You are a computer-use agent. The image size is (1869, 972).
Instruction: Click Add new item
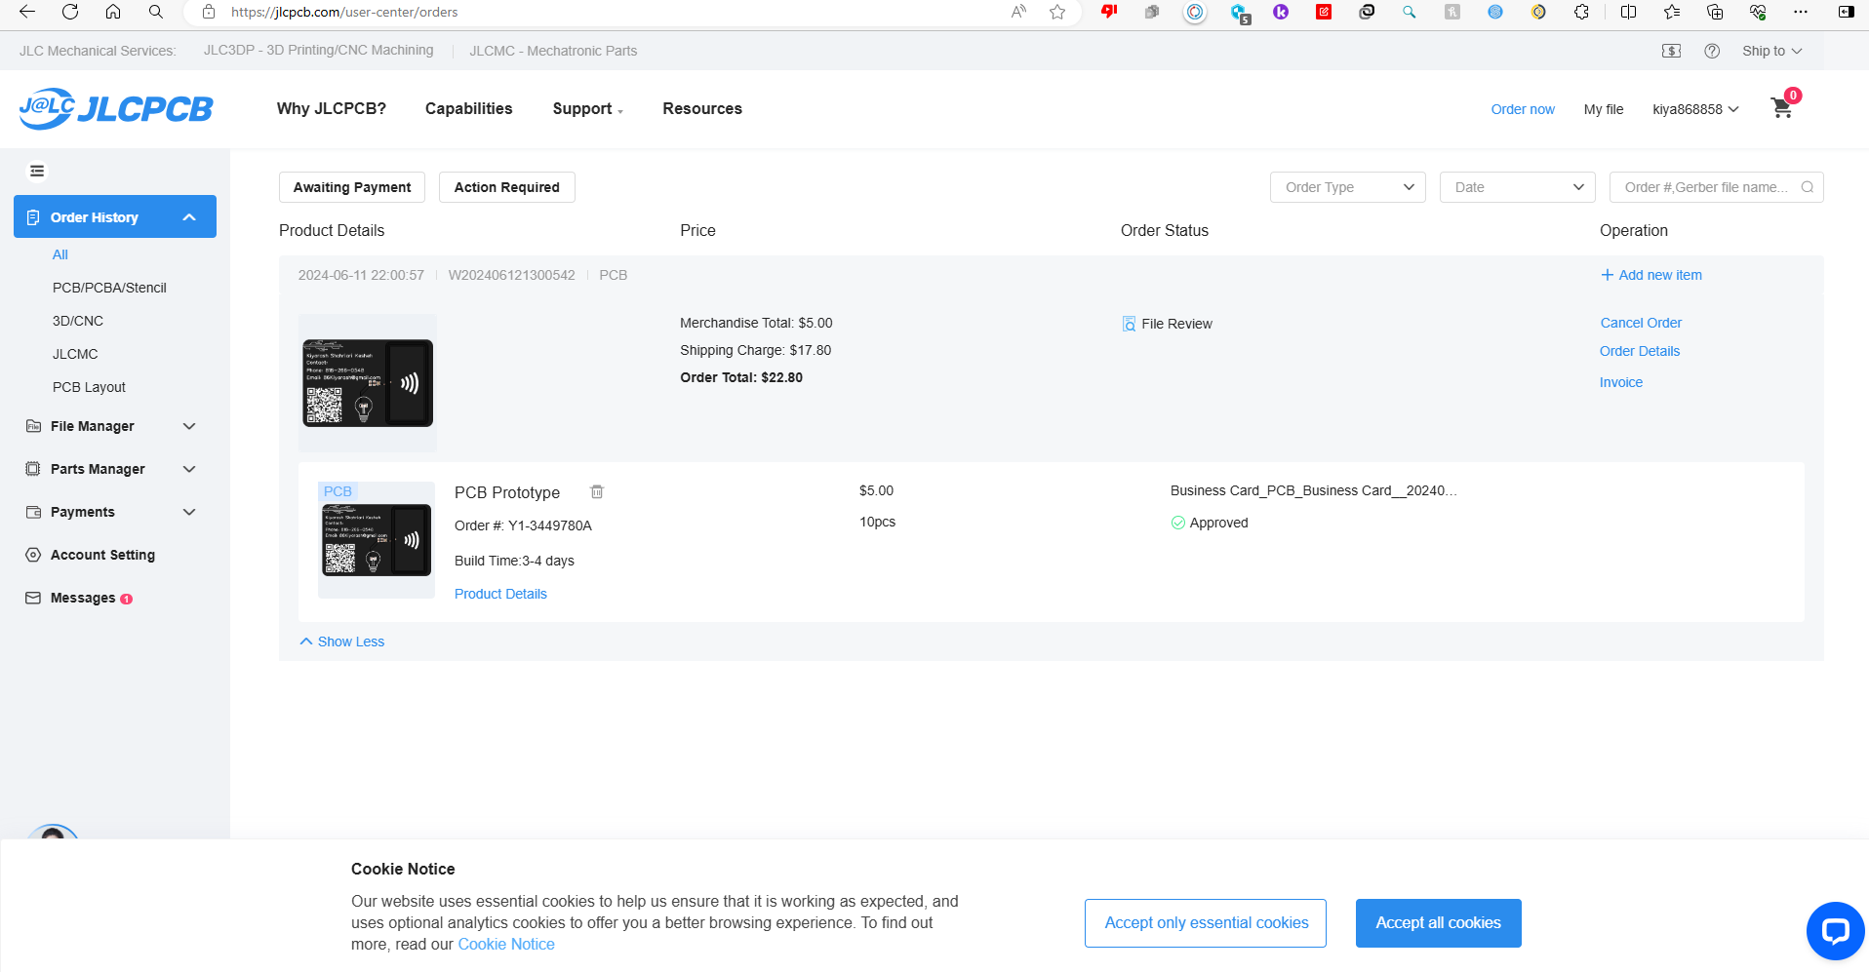(1651, 275)
